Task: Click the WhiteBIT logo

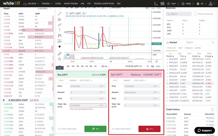Action: pyautogui.click(x=11, y=3)
